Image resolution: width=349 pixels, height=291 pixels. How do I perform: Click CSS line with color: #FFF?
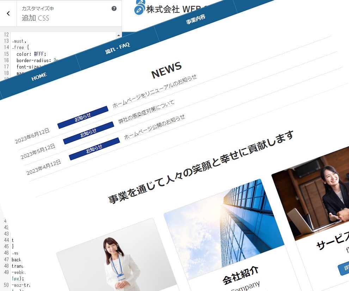pyautogui.click(x=31, y=54)
